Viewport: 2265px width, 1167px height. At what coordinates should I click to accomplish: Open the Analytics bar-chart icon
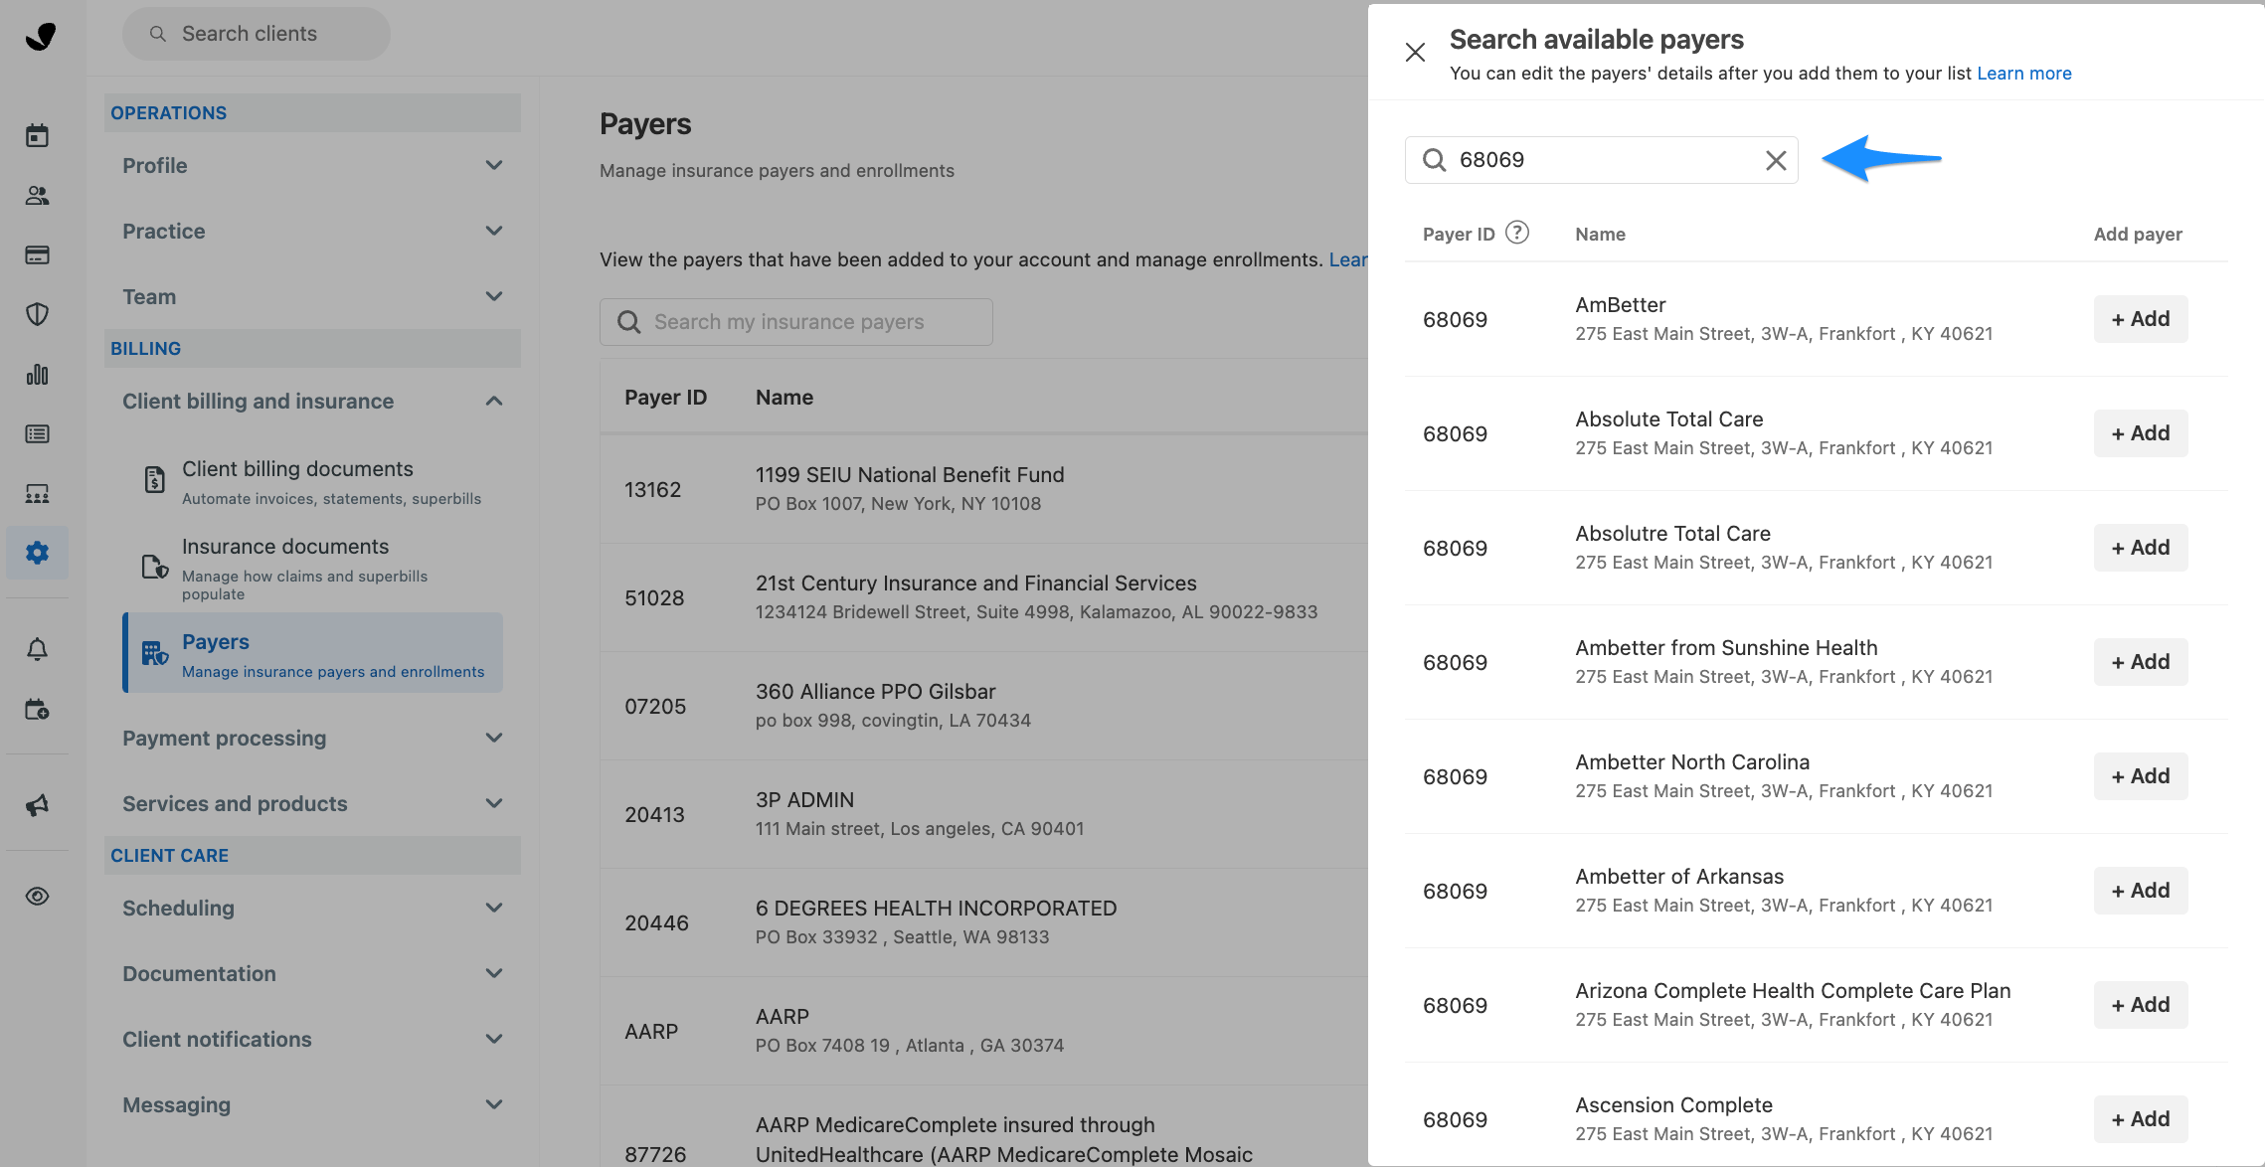tap(37, 375)
